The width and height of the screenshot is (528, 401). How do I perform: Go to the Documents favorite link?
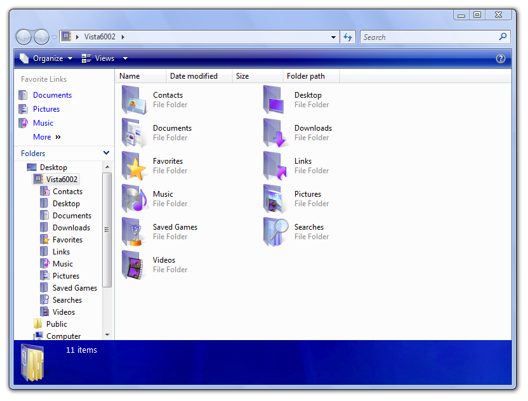pos(52,95)
